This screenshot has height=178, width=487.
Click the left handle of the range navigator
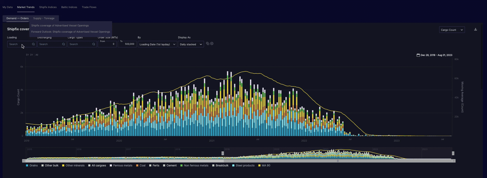pos(223,153)
